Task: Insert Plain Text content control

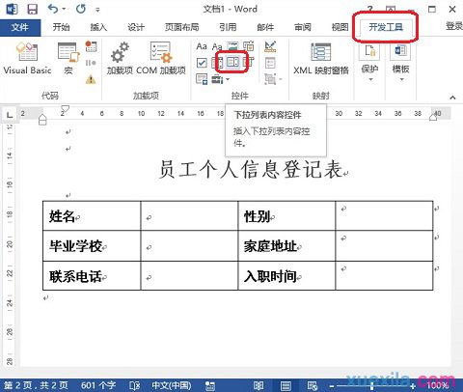Action: (217, 46)
